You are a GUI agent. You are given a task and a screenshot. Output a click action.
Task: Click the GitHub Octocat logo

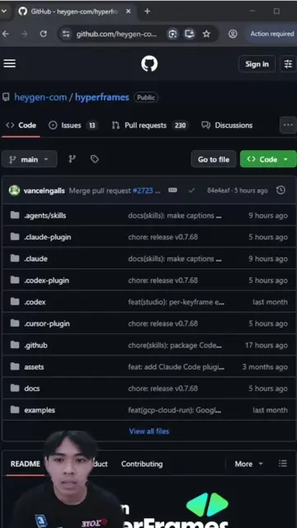(149, 64)
